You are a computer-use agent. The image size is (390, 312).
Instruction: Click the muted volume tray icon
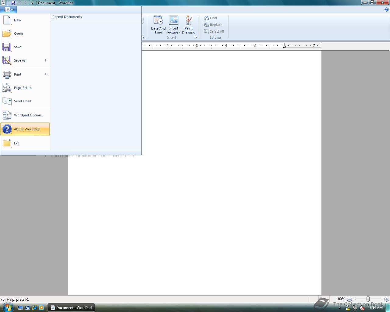click(362, 308)
